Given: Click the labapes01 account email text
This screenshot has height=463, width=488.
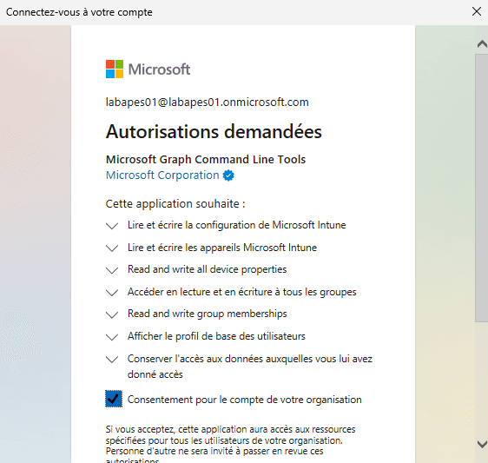Looking at the screenshot, I should click(208, 103).
